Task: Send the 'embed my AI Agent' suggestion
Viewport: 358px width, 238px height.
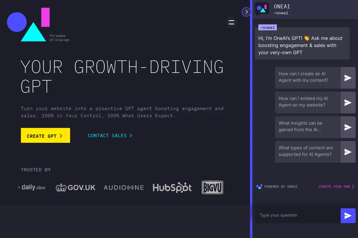Action: point(348,102)
